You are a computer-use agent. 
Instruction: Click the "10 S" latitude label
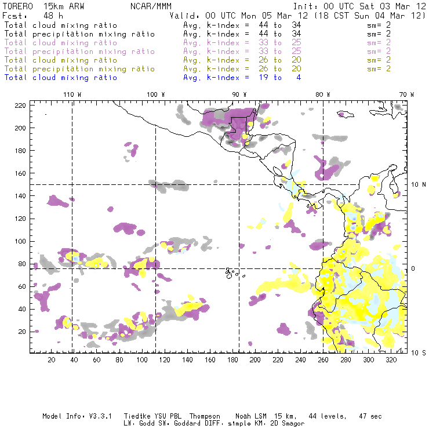[x=419, y=353]
